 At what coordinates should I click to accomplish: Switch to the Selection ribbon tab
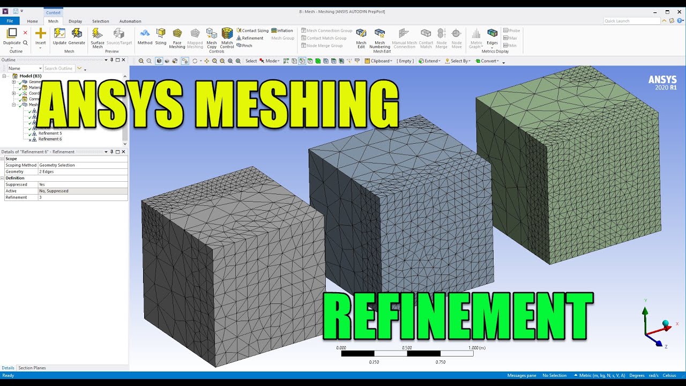pos(101,21)
